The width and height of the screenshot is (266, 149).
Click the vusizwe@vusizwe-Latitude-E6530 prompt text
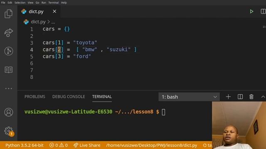pyautogui.click(x=68, y=112)
